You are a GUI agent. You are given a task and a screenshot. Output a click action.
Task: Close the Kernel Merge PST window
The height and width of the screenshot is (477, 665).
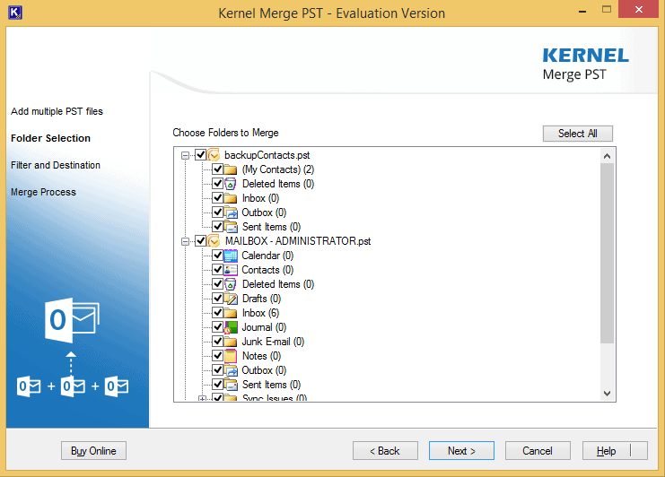coord(638,9)
